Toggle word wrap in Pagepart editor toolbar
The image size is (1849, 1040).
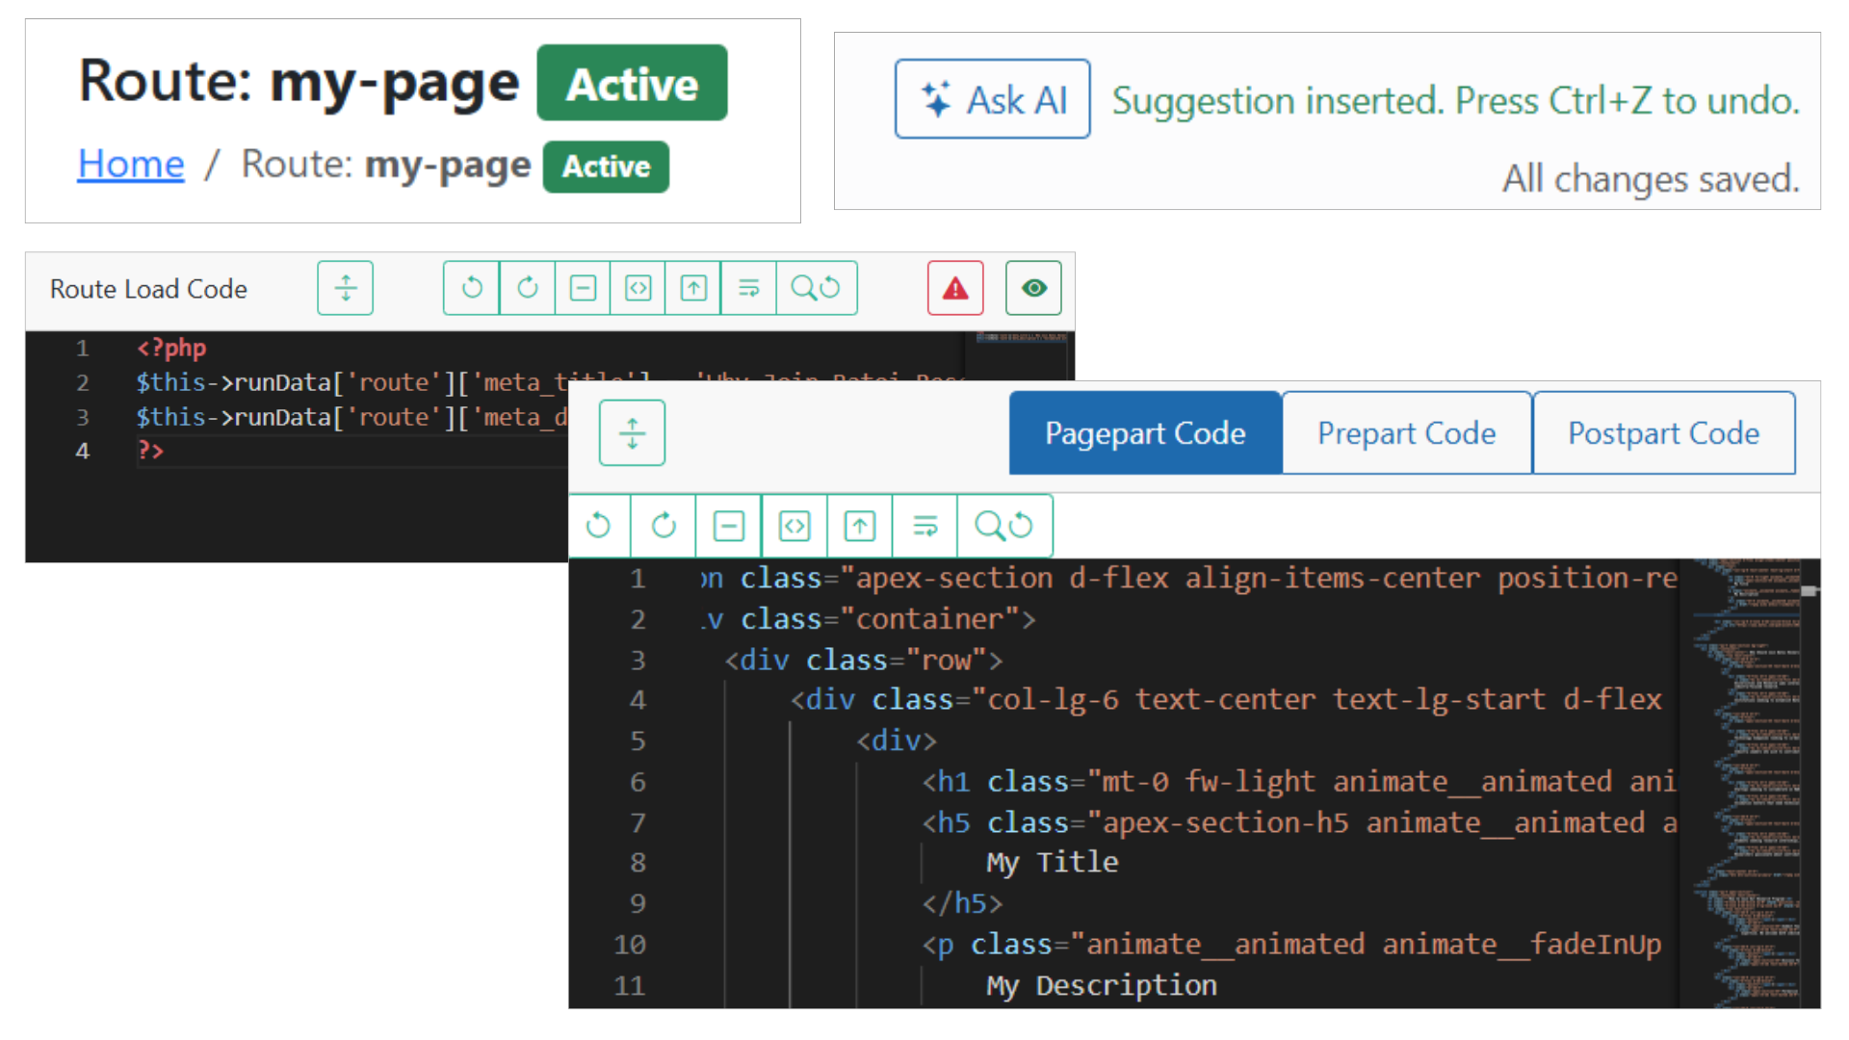coord(924,526)
